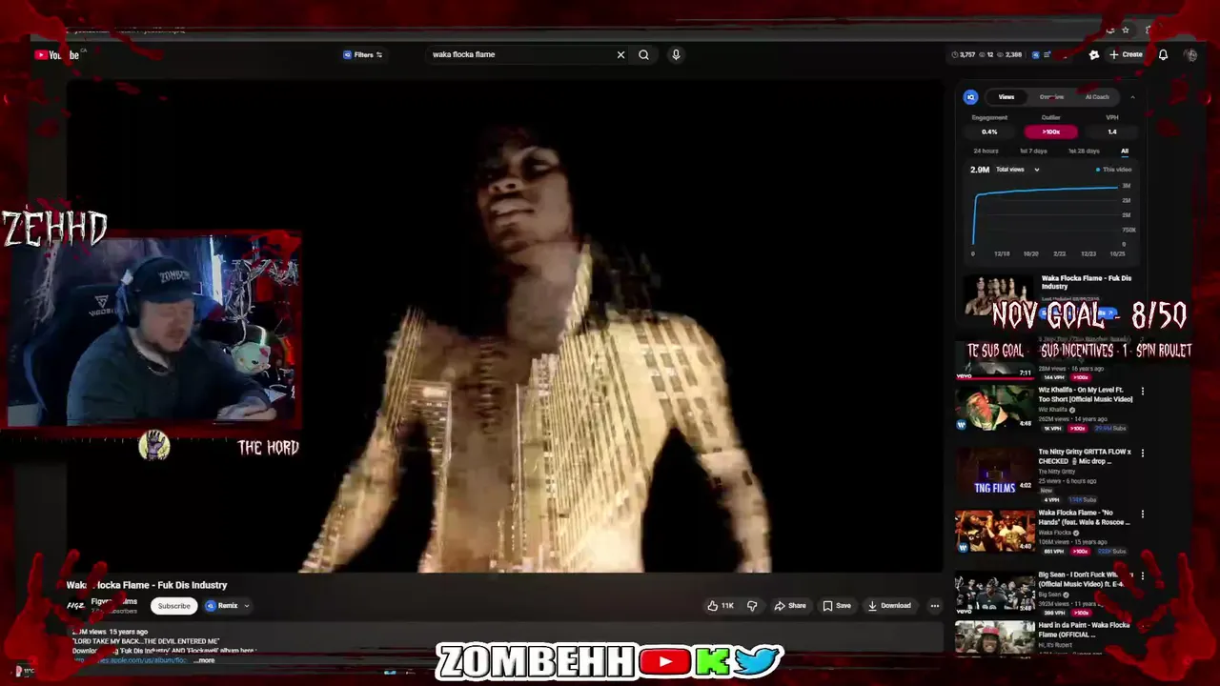Open the Tre Nitty Gritty GRITTA FLOW title
The width and height of the screenshot is (1220, 686).
tap(1085, 456)
